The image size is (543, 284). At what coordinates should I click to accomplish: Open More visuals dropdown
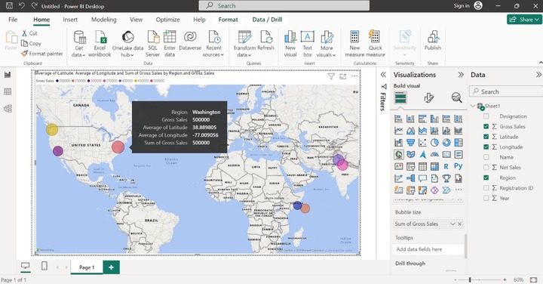tap(327, 44)
